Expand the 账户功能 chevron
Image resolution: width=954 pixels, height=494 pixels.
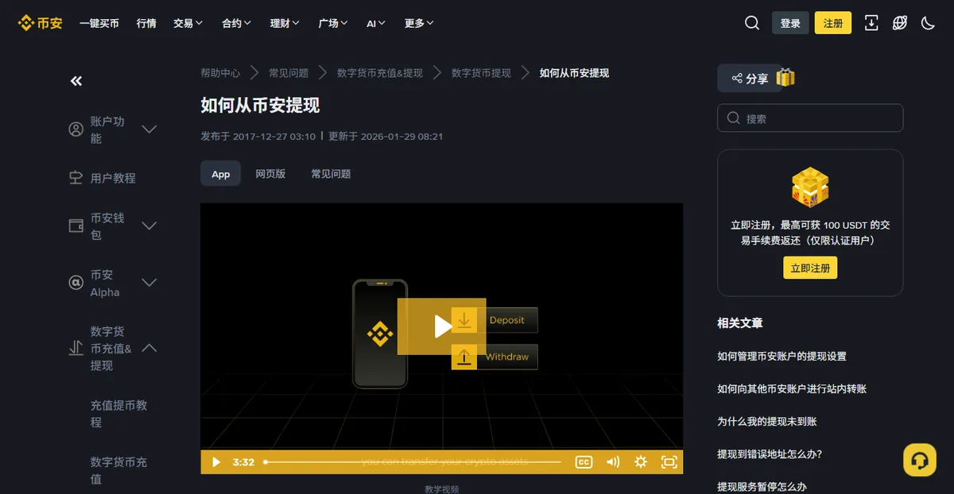149,129
